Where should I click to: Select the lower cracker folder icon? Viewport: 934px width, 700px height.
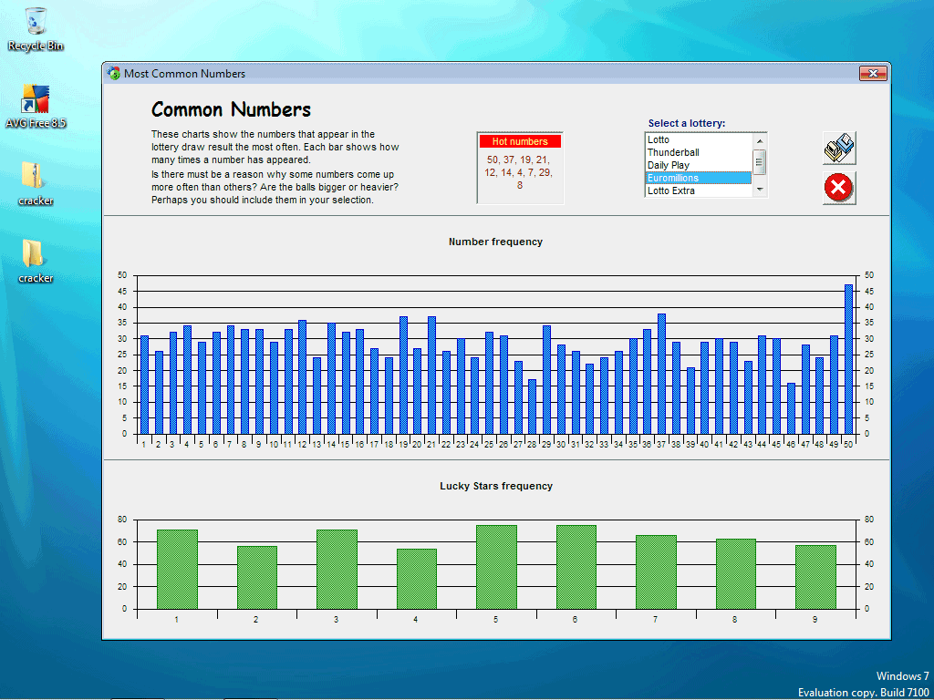33,252
